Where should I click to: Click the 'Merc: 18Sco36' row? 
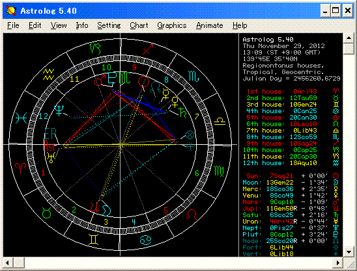click(x=291, y=189)
